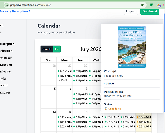Open the 4:57p Ad S event on Tuesday 14

point(80,126)
